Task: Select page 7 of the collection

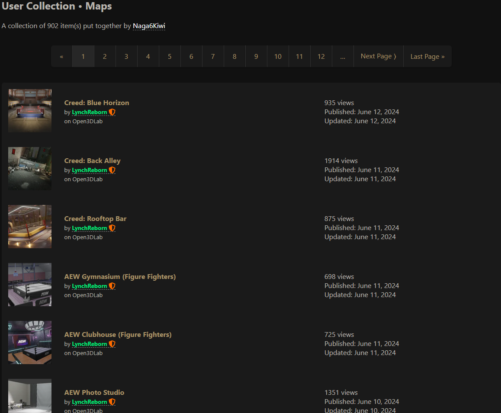Action: (x=213, y=57)
